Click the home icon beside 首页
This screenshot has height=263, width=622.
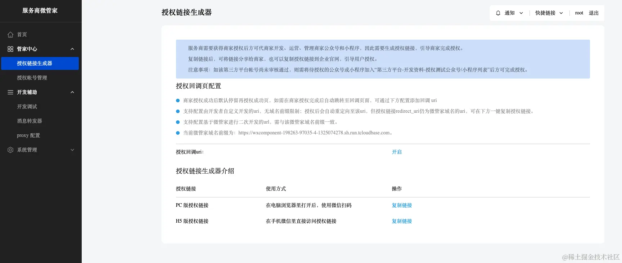coord(10,35)
